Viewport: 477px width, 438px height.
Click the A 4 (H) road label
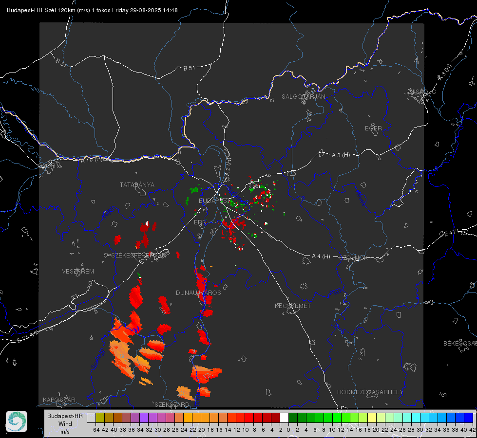[x=321, y=256]
